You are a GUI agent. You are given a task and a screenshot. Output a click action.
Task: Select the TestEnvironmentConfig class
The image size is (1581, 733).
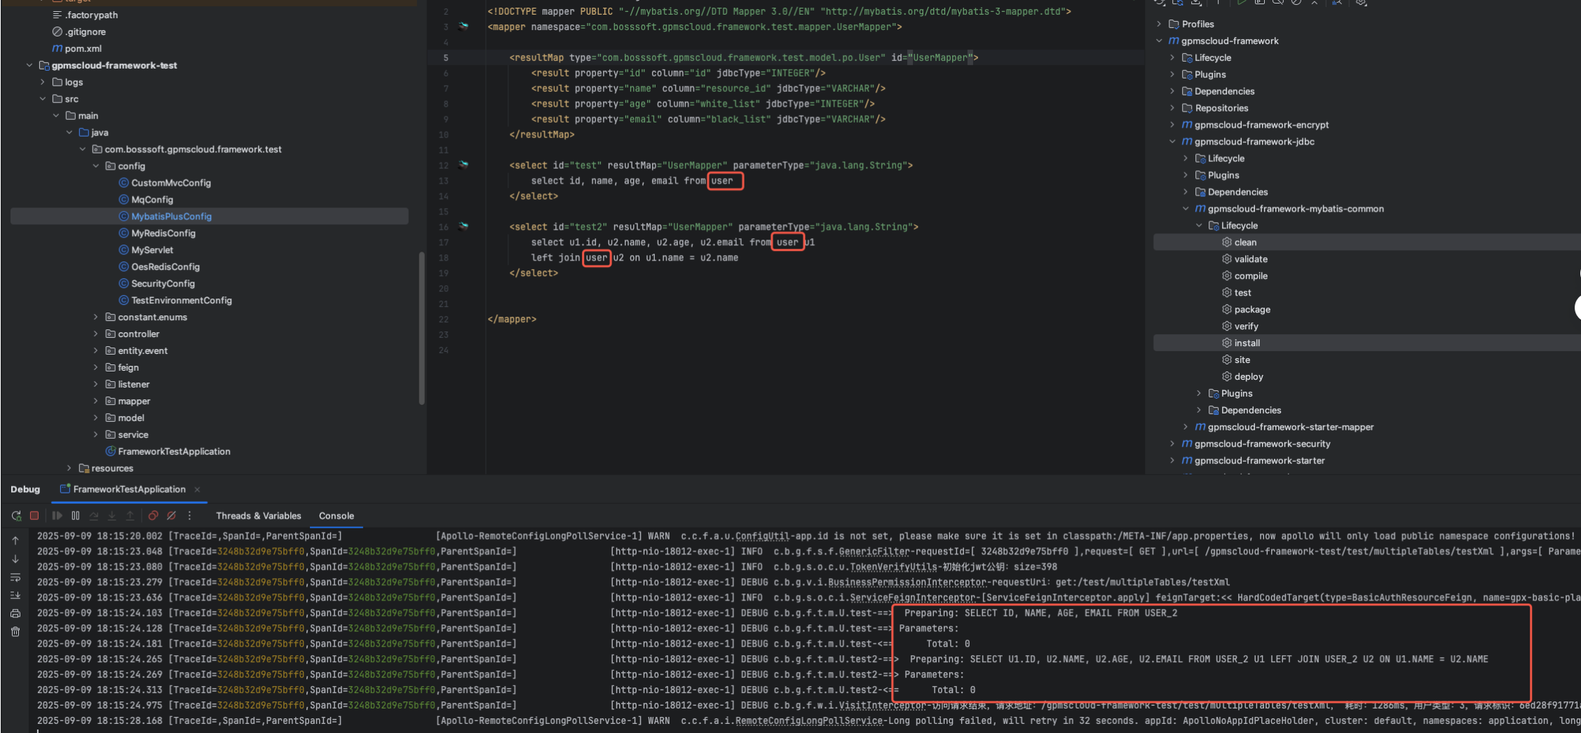click(182, 301)
